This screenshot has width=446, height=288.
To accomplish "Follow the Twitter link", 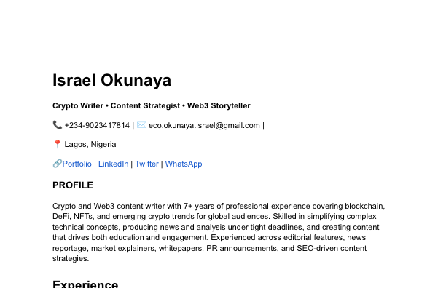I will 146,164.
